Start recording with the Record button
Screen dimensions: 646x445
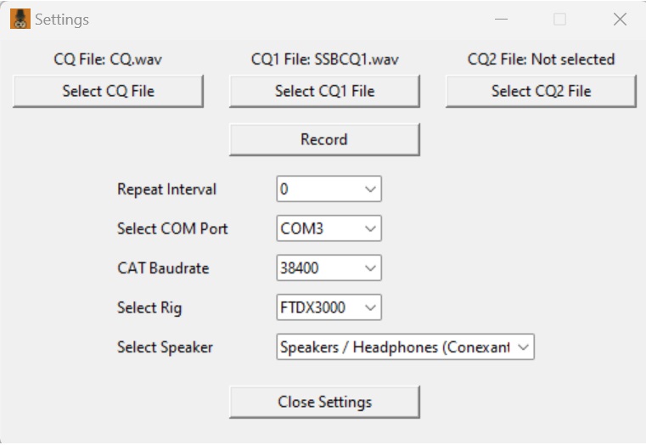[324, 139]
